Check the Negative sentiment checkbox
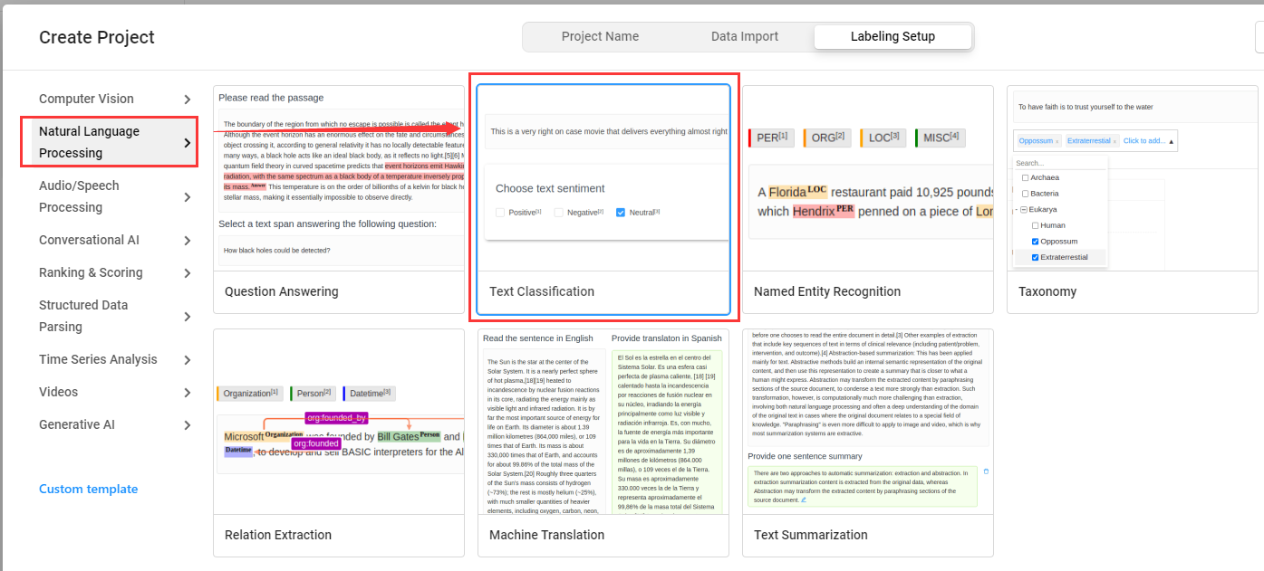This screenshot has height=571, width=1264. click(x=558, y=213)
